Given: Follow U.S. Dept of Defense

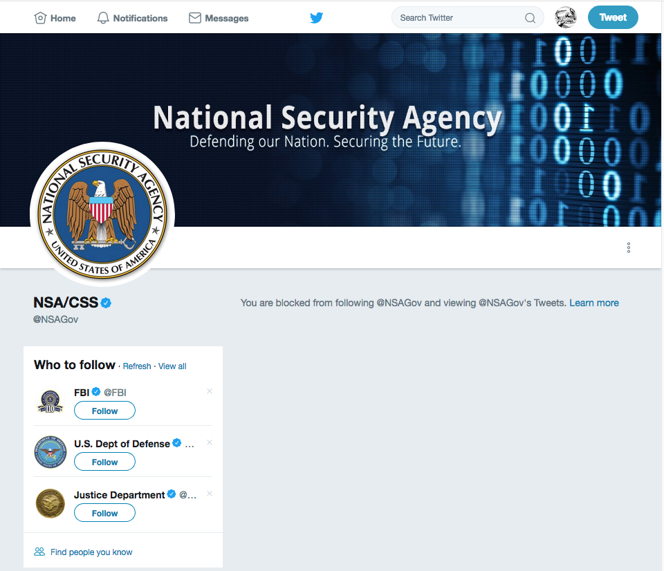Looking at the screenshot, I should pyautogui.click(x=104, y=462).
